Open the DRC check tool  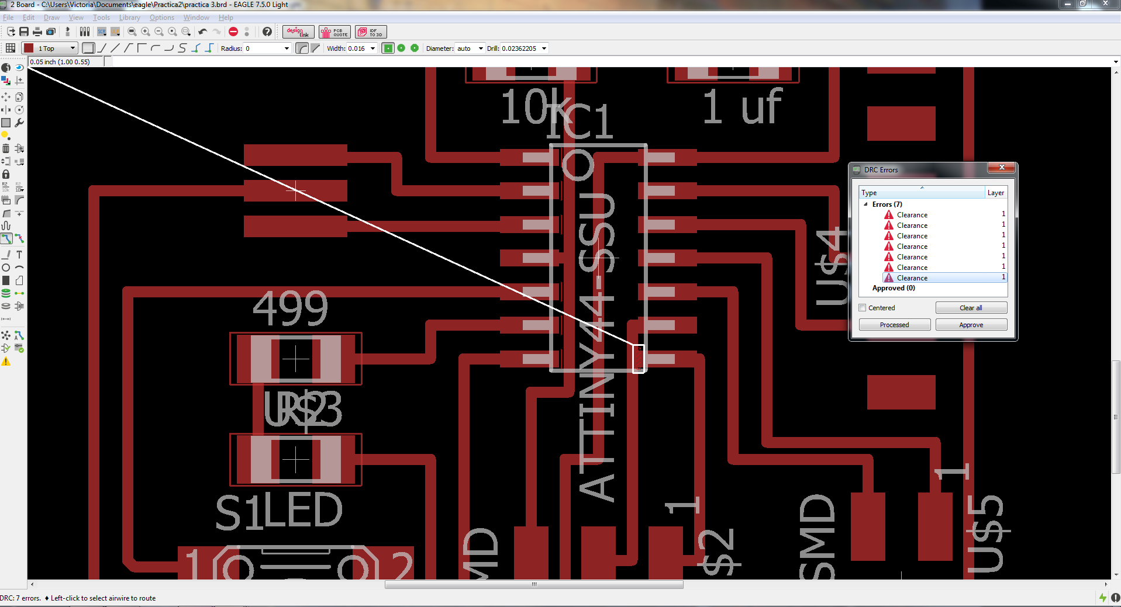pyautogui.click(x=19, y=348)
